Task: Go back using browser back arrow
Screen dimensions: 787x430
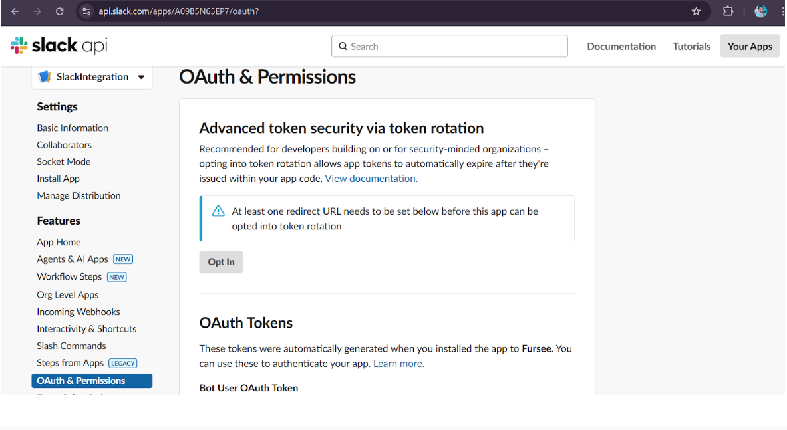Action: [x=15, y=11]
